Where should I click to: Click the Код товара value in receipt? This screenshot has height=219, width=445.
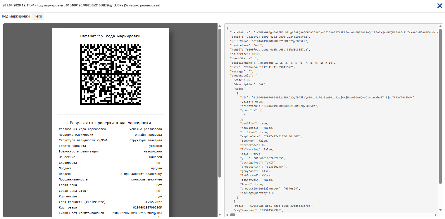[147, 207]
